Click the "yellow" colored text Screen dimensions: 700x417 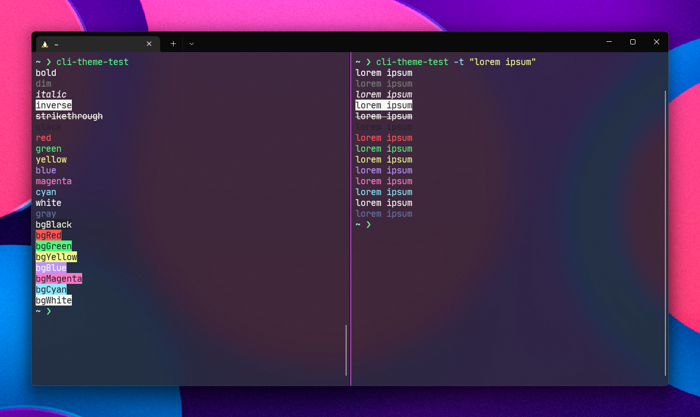click(51, 159)
